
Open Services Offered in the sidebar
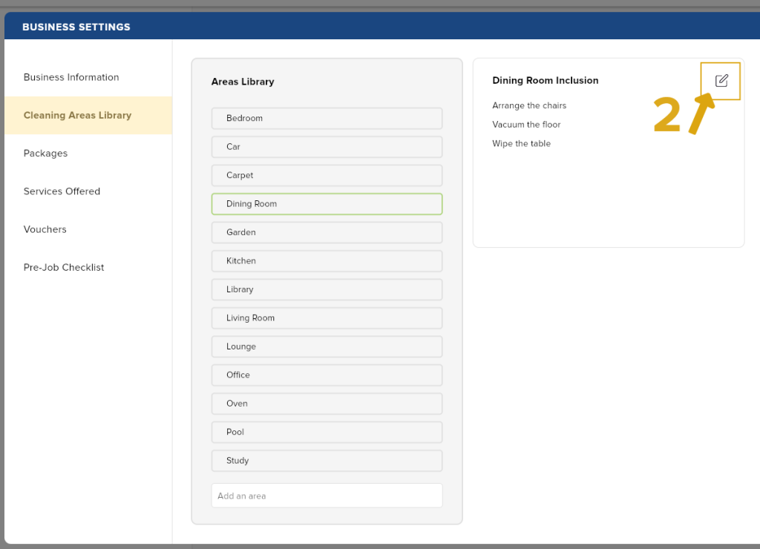pyautogui.click(x=62, y=191)
